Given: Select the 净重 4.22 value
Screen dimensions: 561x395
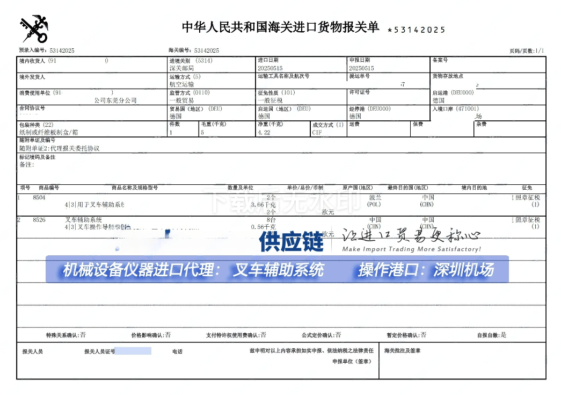Looking at the screenshot, I should (263, 132).
